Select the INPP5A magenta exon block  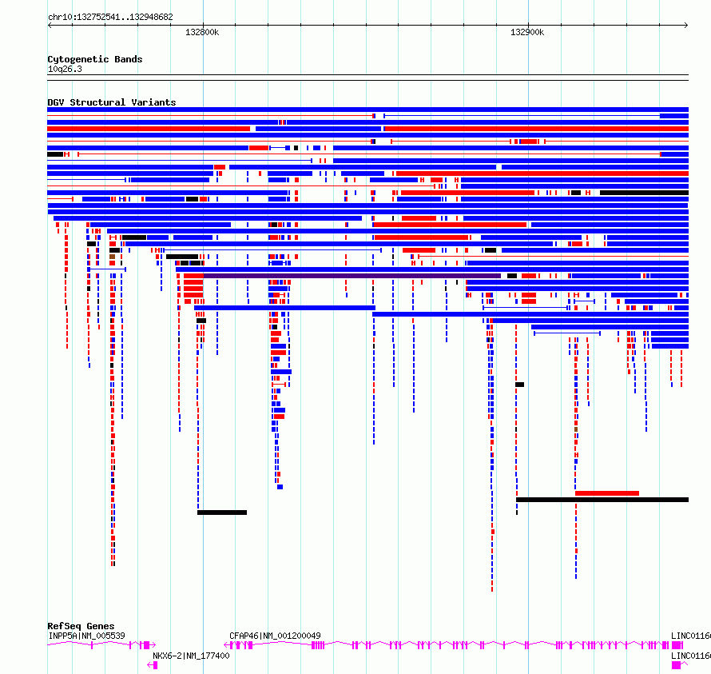[146, 645]
